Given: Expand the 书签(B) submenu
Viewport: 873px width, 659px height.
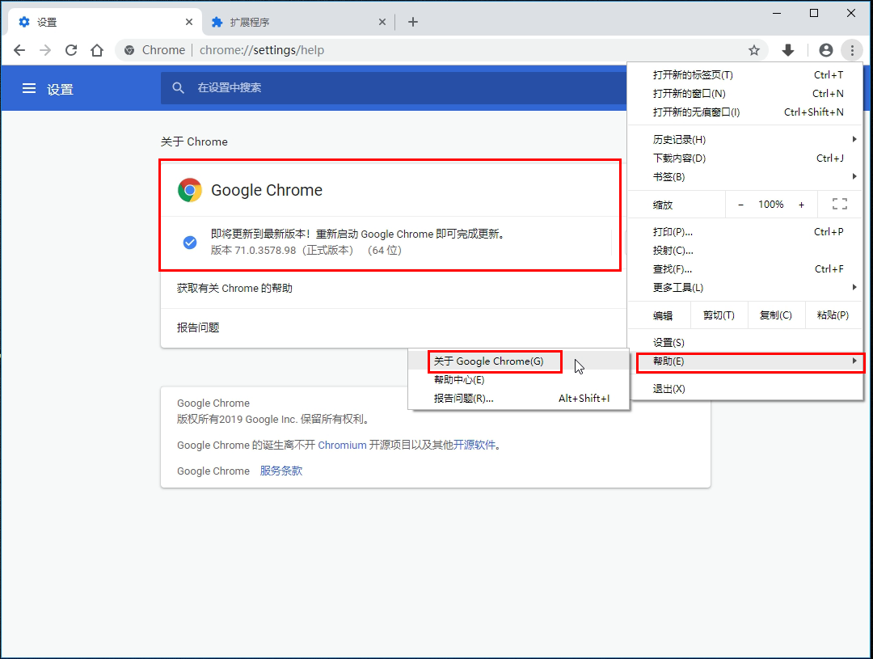Looking at the screenshot, I should tap(745, 176).
